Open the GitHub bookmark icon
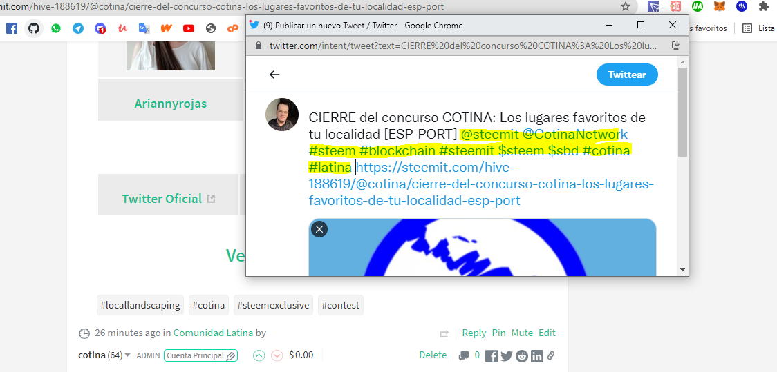 pyautogui.click(x=34, y=28)
